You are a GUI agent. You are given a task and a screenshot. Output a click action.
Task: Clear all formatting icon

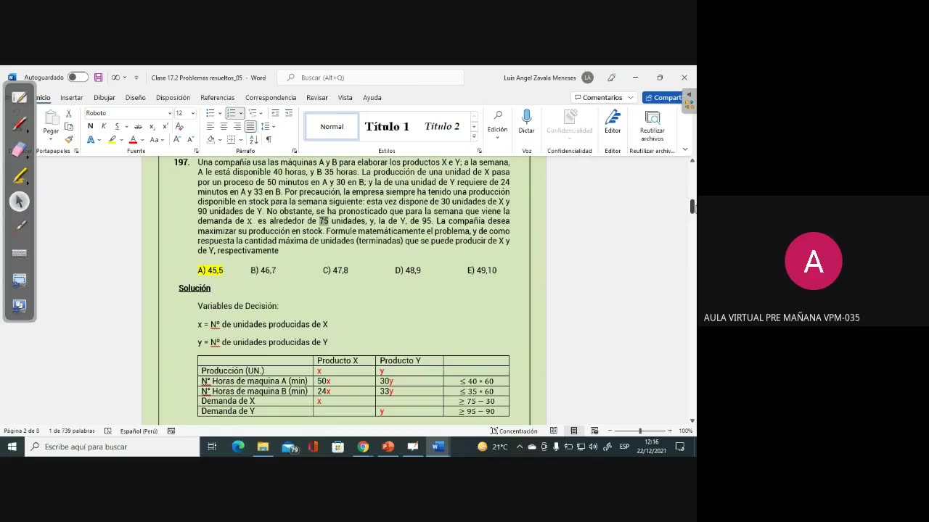pos(179,126)
